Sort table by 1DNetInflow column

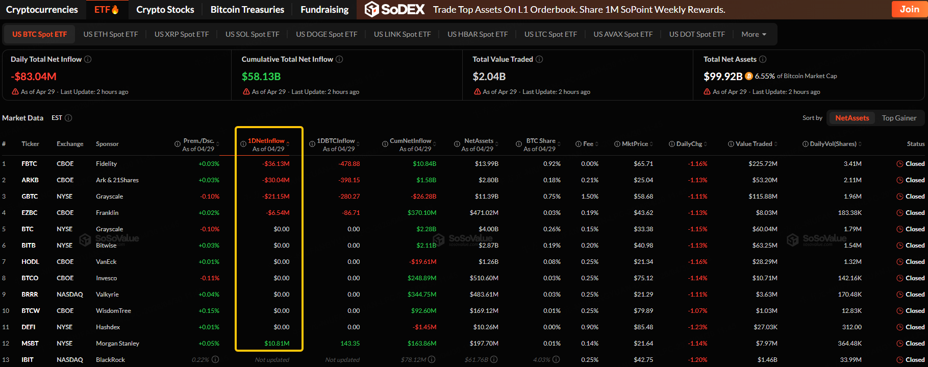266,141
